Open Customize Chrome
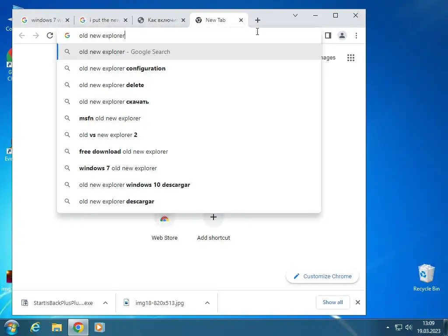The width and height of the screenshot is (448, 336). [x=322, y=276]
